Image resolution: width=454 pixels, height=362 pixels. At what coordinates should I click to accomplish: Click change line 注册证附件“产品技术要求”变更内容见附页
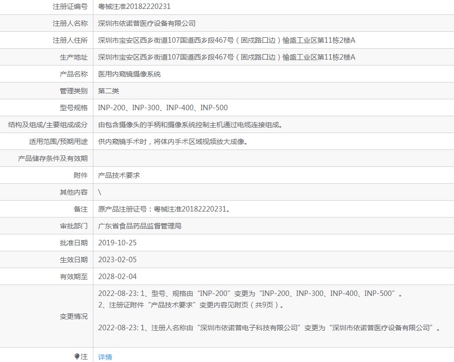click(191, 305)
